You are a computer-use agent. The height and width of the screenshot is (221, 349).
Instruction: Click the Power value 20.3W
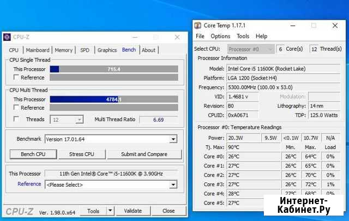[244, 138]
